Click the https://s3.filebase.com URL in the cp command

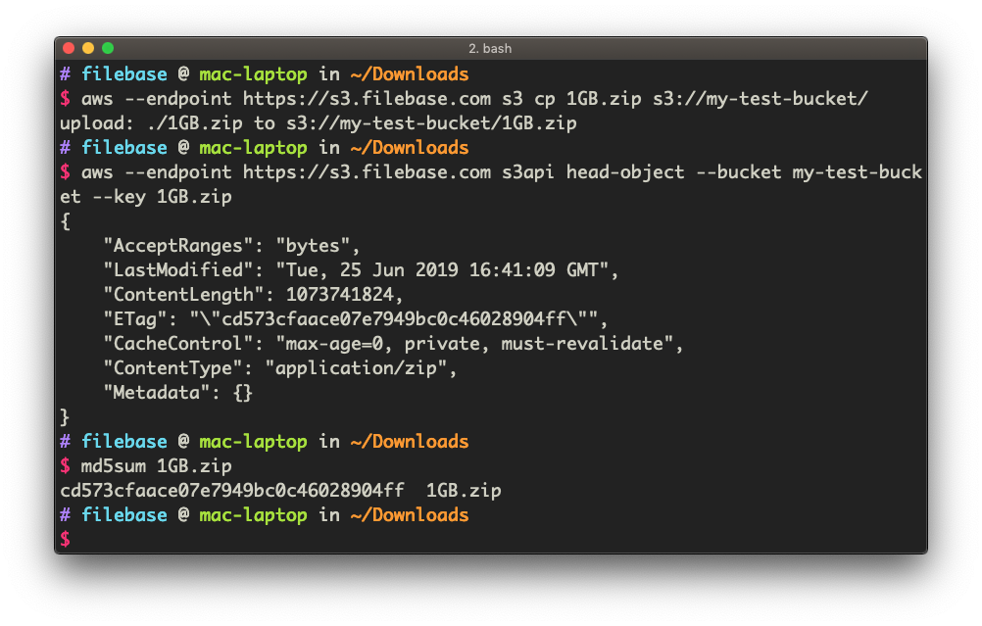coord(367,99)
